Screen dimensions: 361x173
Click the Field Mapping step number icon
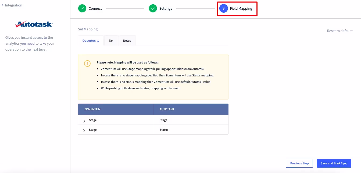click(223, 8)
